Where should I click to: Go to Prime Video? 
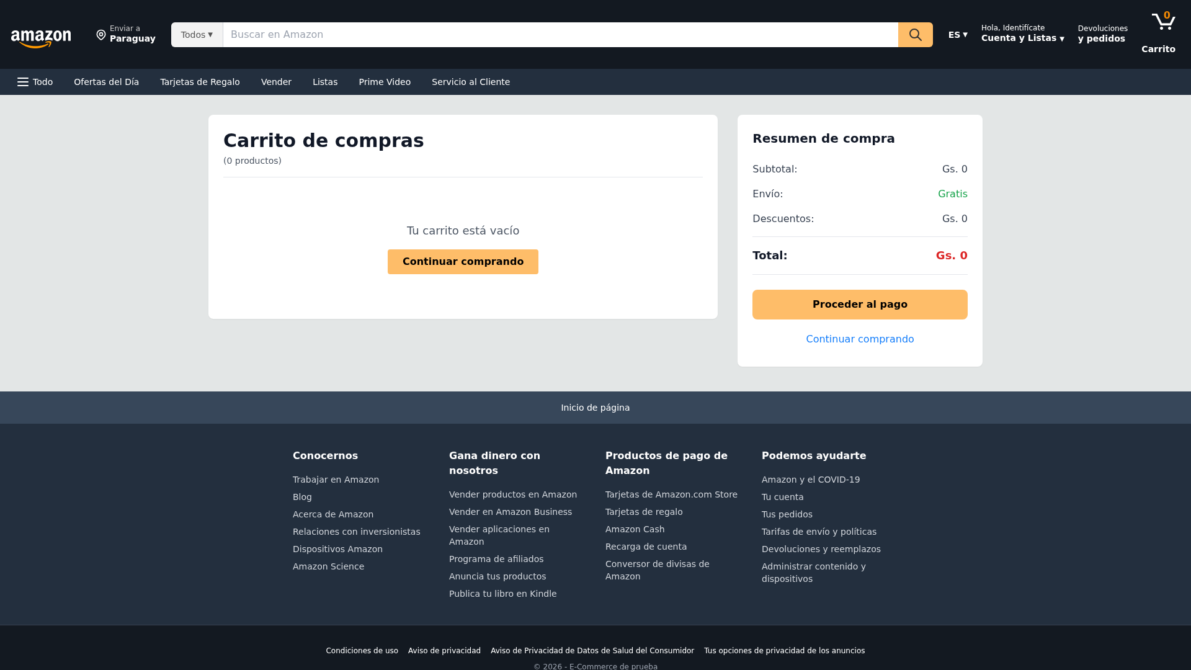[385, 82]
